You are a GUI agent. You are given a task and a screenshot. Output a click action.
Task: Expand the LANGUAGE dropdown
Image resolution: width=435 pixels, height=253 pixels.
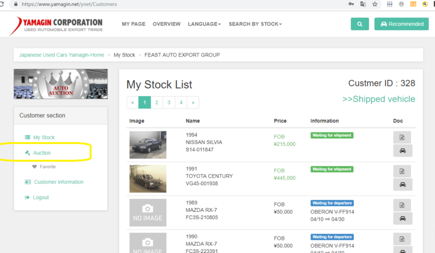204,24
